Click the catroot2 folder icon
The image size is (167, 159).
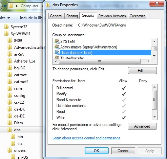pyautogui.click(x=10, y=81)
